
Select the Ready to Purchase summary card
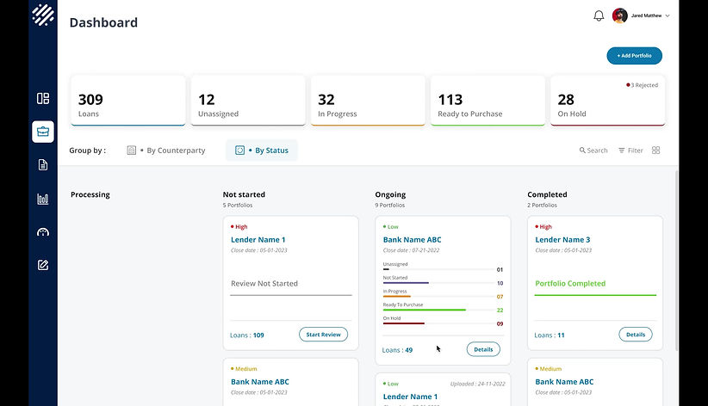(488, 101)
